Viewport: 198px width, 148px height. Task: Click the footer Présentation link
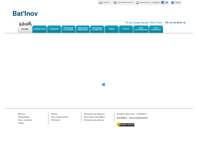point(24,117)
